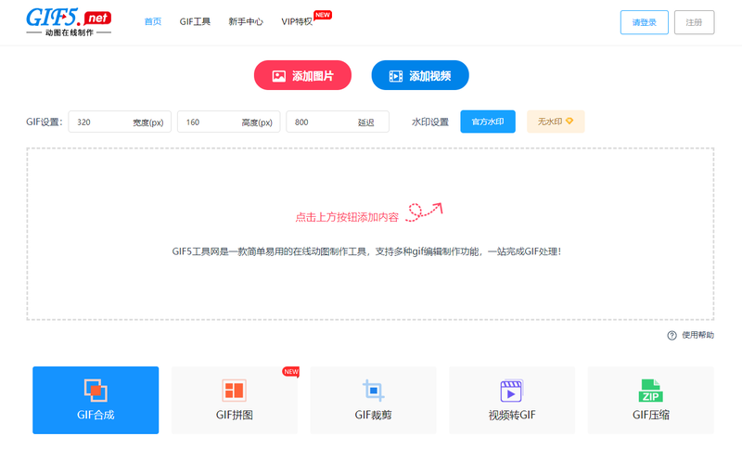Open the 首页 home menu item

pyautogui.click(x=153, y=21)
